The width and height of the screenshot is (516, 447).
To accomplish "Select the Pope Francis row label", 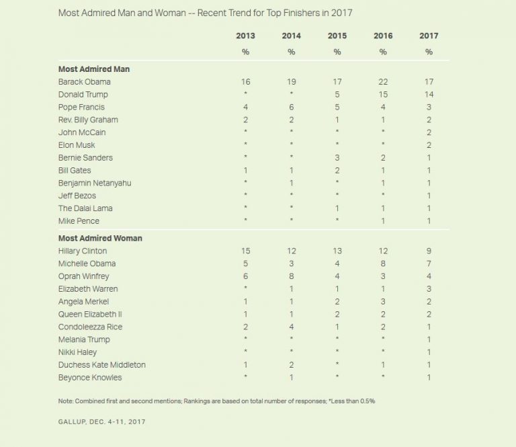I will pos(81,107).
